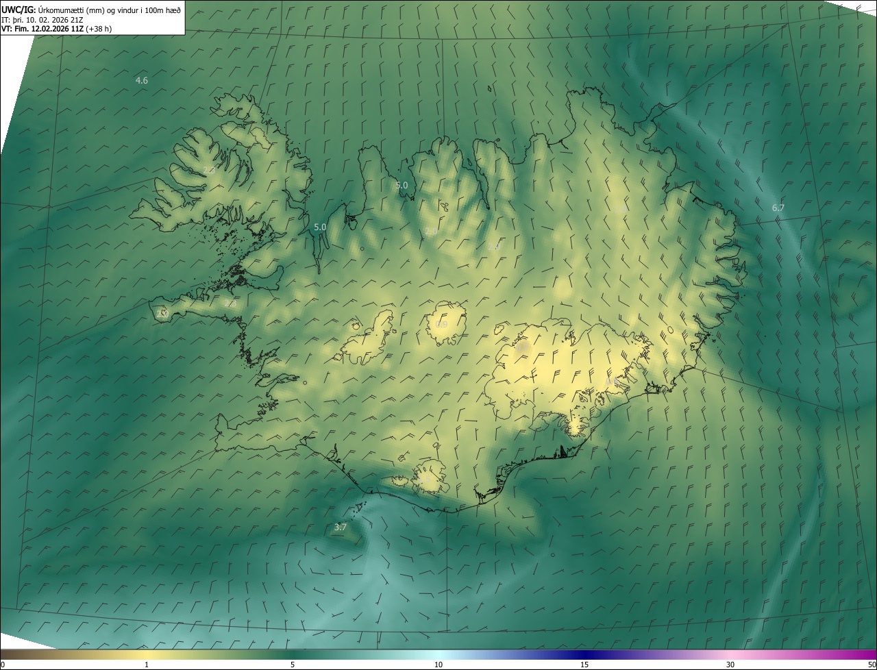Viewport: 877px width, 670px height.
Task: Click the 2.0 label in the Westfjords
Action: pyautogui.click(x=209, y=170)
